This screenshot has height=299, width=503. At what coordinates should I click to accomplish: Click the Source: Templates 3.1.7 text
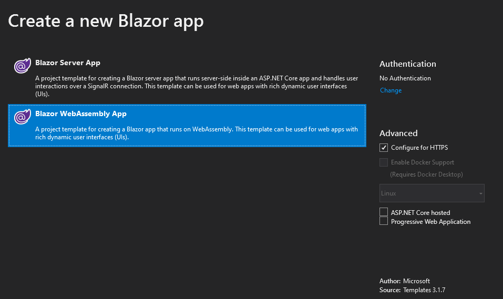[412, 290]
